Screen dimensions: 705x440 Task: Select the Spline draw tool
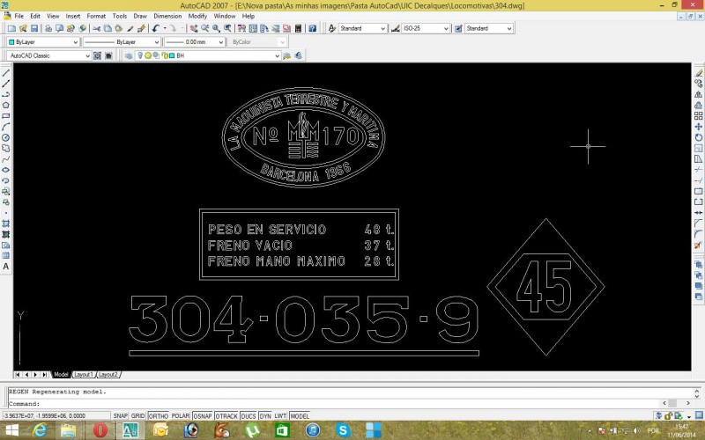point(6,159)
